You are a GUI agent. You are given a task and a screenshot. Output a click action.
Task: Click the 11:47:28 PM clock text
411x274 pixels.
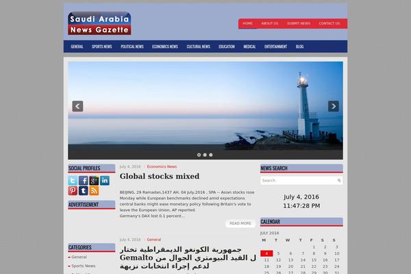(x=301, y=206)
